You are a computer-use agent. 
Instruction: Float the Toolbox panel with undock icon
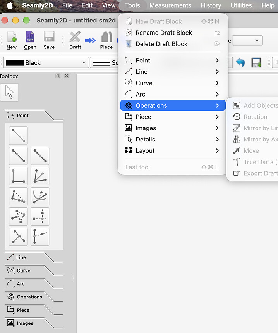[x=58, y=76]
